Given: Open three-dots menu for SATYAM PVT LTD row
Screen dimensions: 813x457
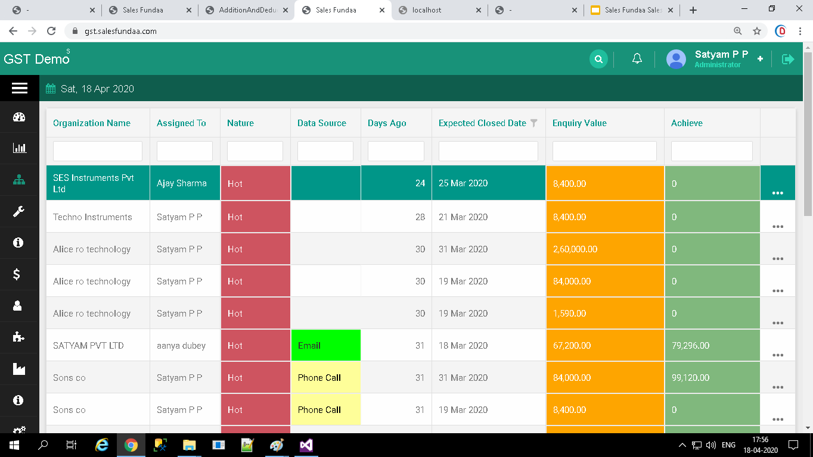Looking at the screenshot, I should (777, 355).
